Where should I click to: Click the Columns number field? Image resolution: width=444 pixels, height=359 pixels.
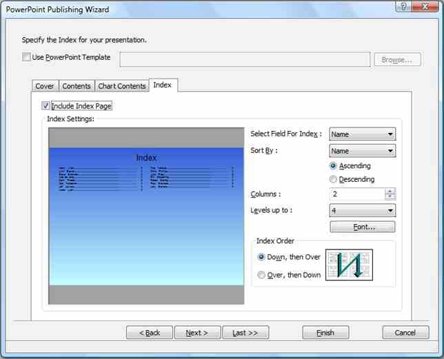[357, 194]
